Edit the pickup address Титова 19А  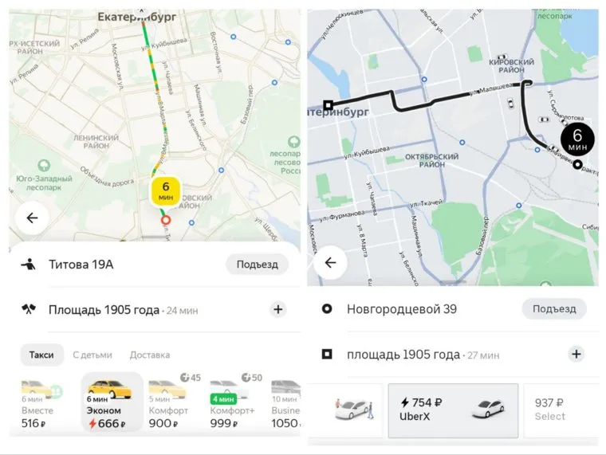[x=81, y=265]
